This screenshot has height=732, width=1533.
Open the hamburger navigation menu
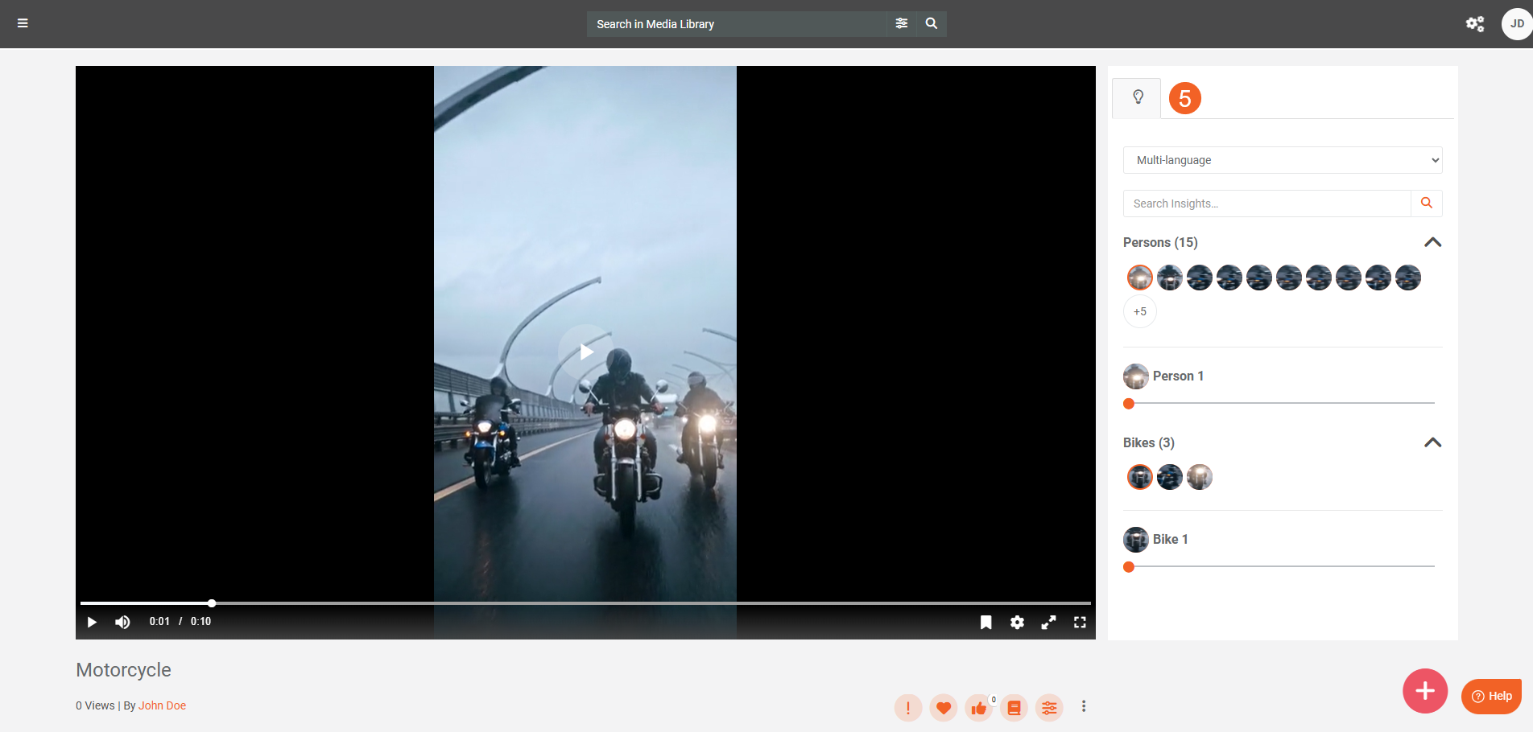[23, 23]
